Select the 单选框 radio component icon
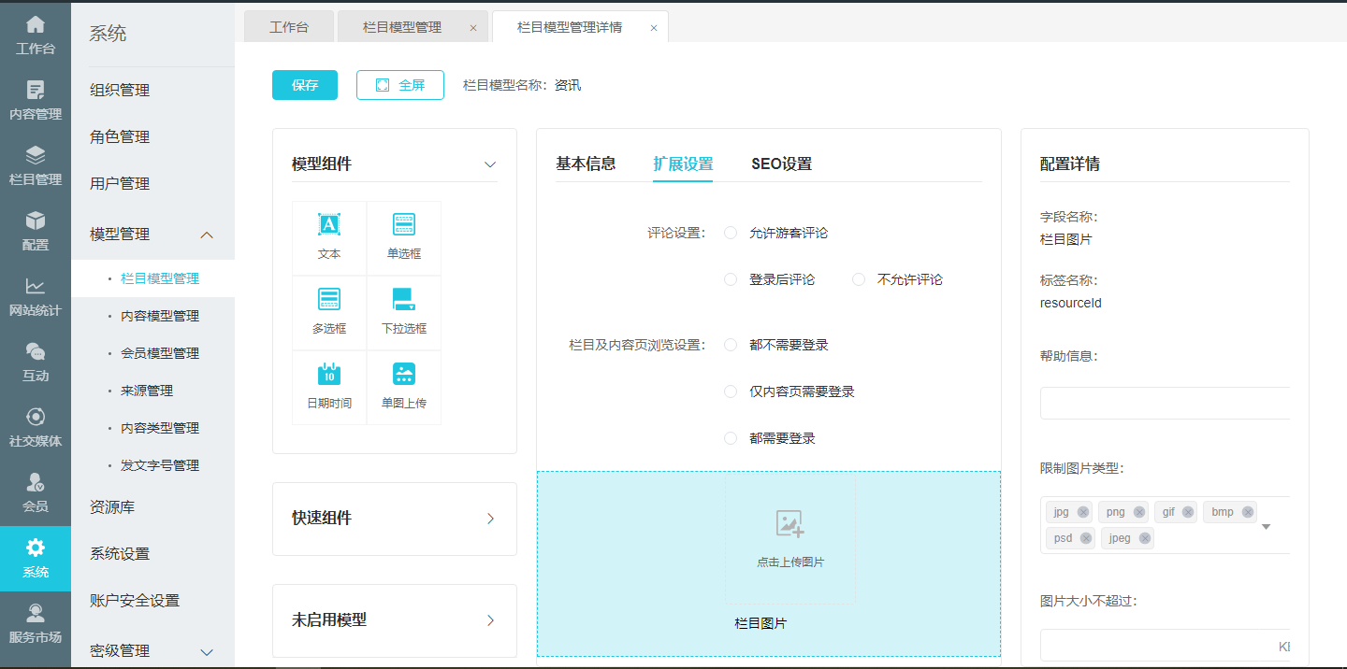The height and width of the screenshot is (669, 1347). click(403, 225)
